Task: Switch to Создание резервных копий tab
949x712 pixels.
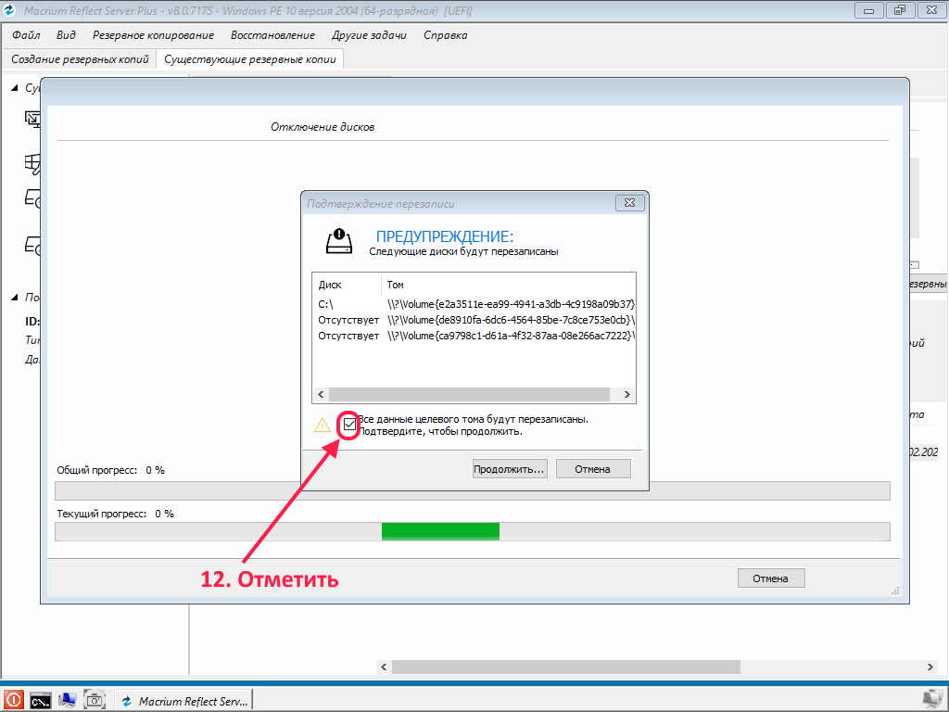Action: 80,59
